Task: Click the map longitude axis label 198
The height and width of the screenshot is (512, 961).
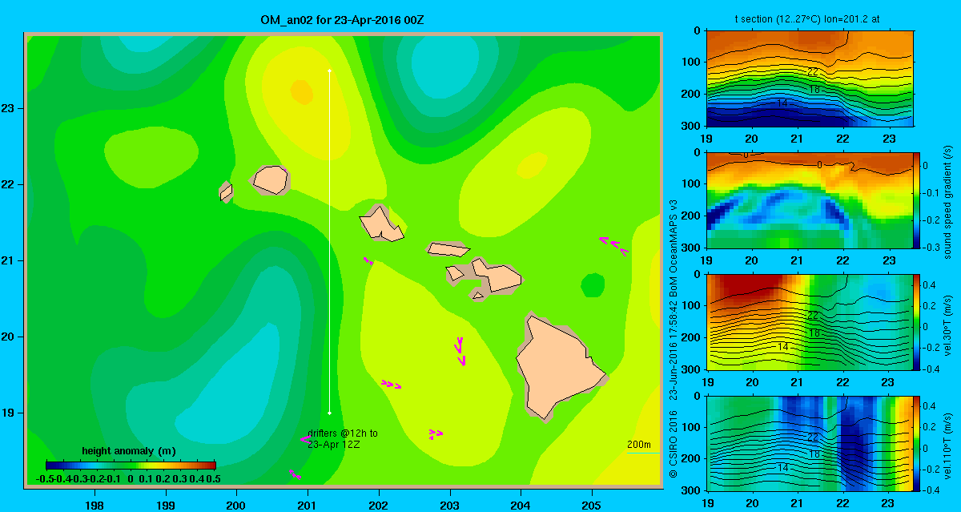Action: [94, 505]
